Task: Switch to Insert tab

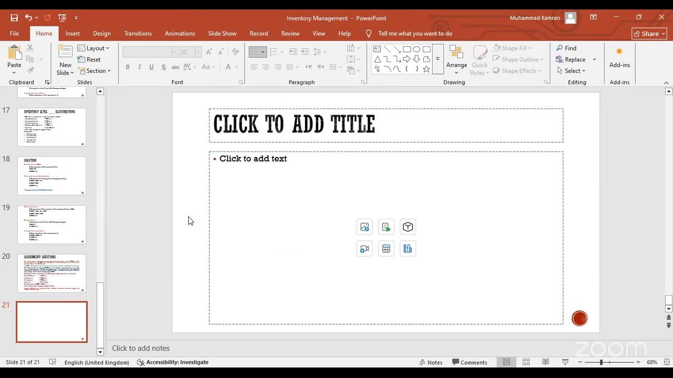Action: click(73, 34)
